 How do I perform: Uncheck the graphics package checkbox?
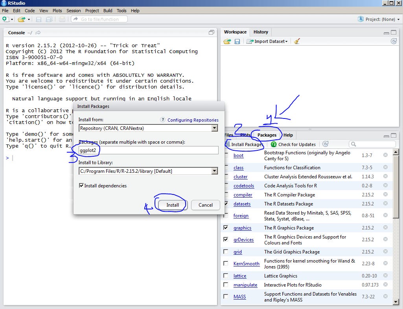(x=226, y=228)
